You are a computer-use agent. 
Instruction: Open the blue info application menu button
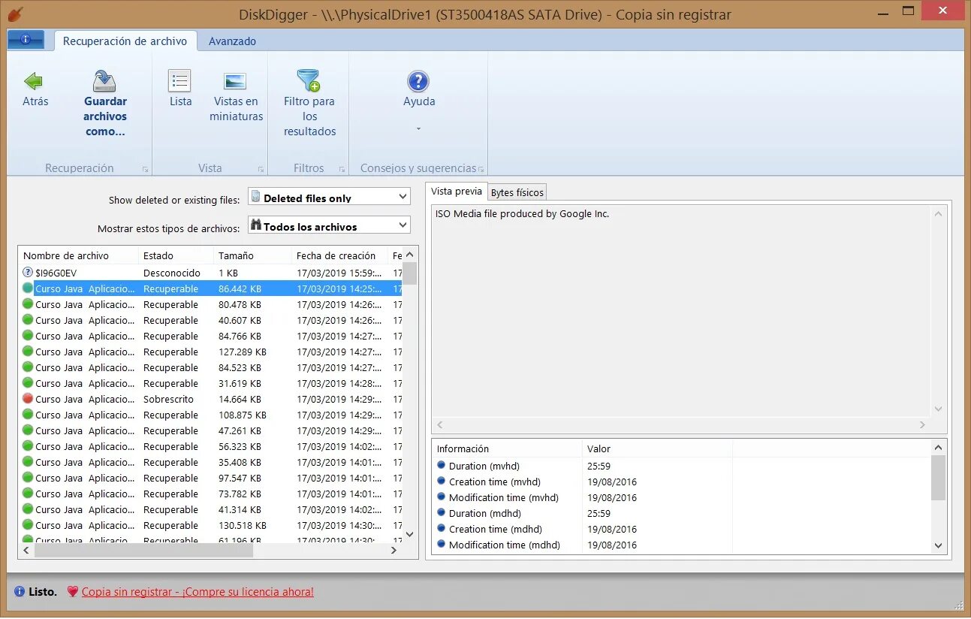pyautogui.click(x=26, y=40)
